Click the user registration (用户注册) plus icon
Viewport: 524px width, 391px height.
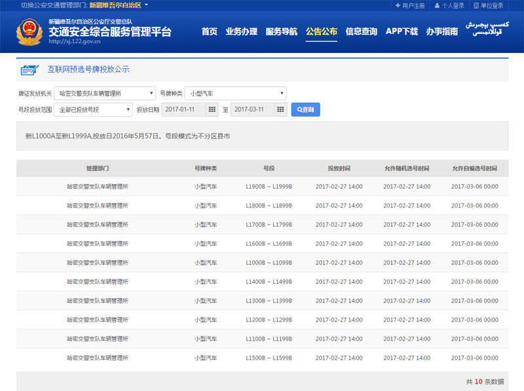click(398, 5)
